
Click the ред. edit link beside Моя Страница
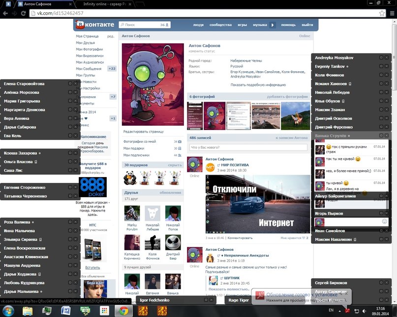point(111,36)
